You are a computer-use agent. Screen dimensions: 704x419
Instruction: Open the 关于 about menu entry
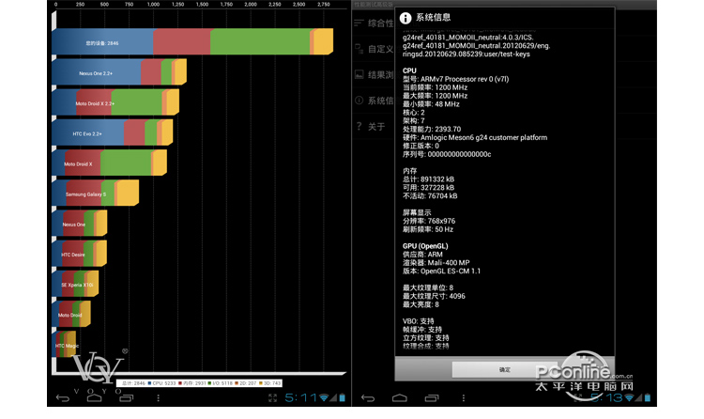371,127
